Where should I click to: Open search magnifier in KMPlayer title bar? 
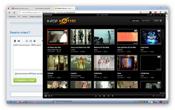click(x=148, y=15)
